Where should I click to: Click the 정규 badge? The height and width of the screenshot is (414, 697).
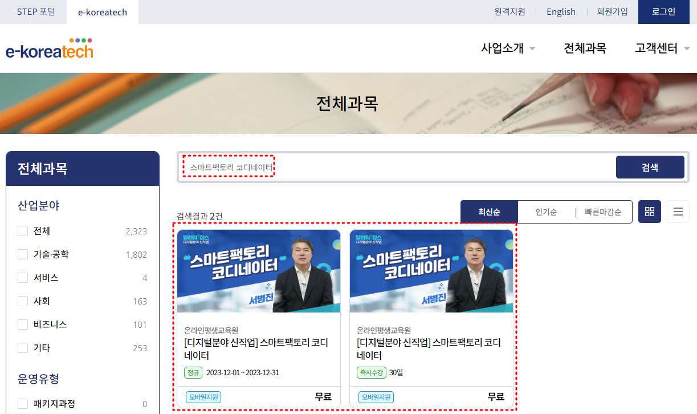tap(193, 373)
